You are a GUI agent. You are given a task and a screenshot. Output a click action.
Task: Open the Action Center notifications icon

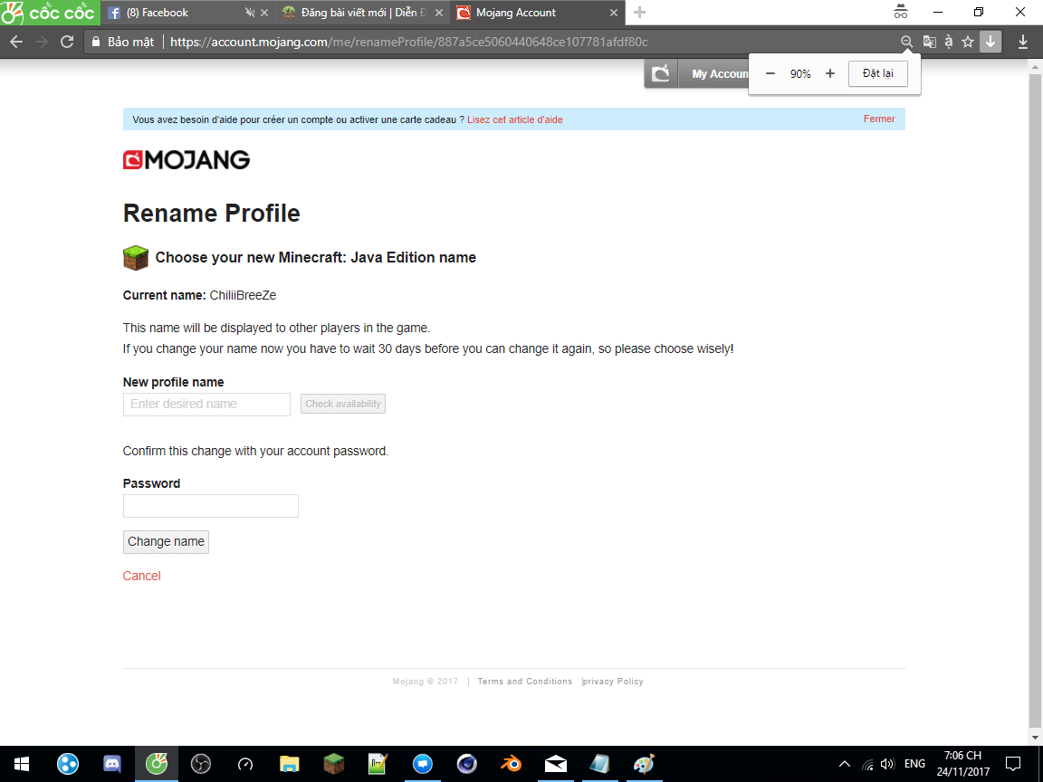1013,764
